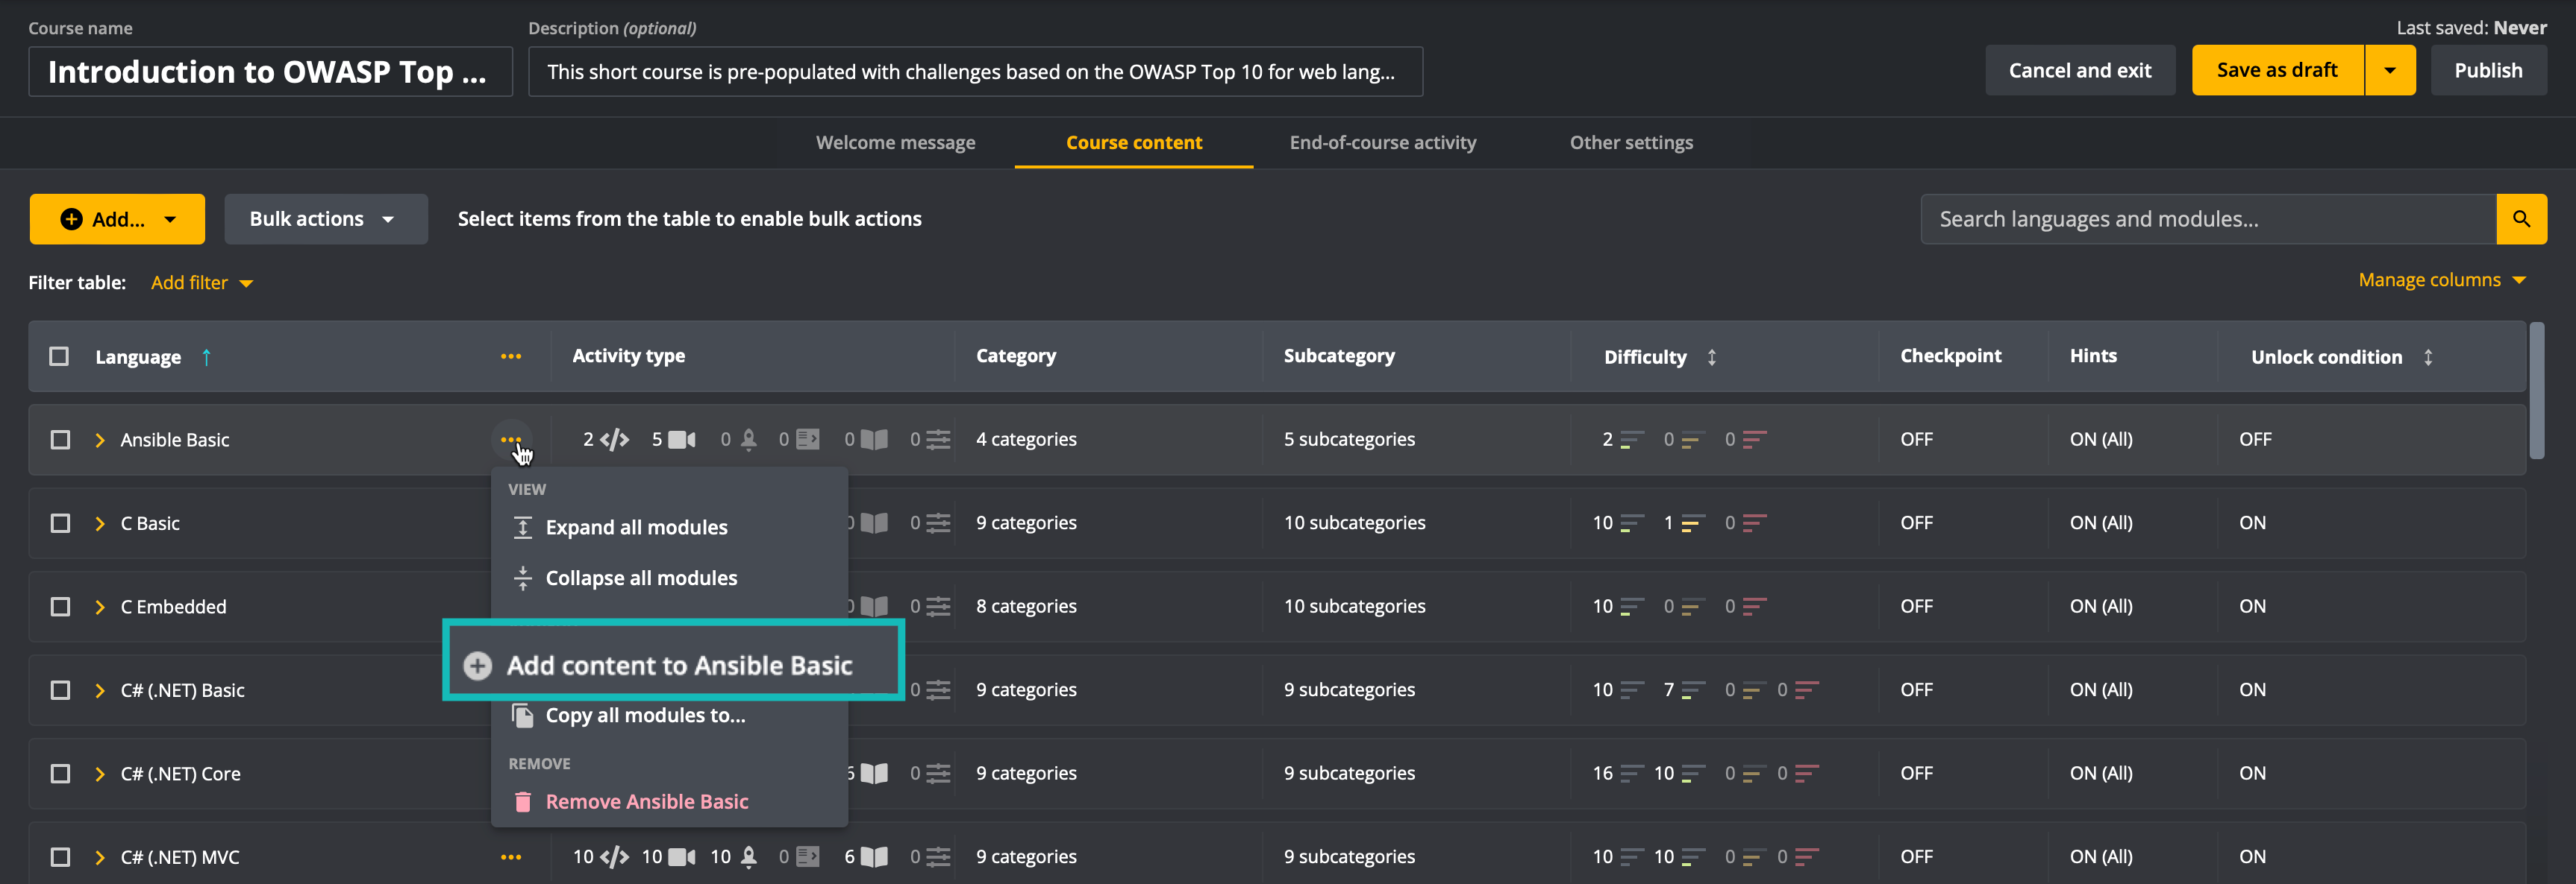Viewport: 2576px width, 884px height.
Task: Open the Bulk actions dropdown
Action: (x=325, y=218)
